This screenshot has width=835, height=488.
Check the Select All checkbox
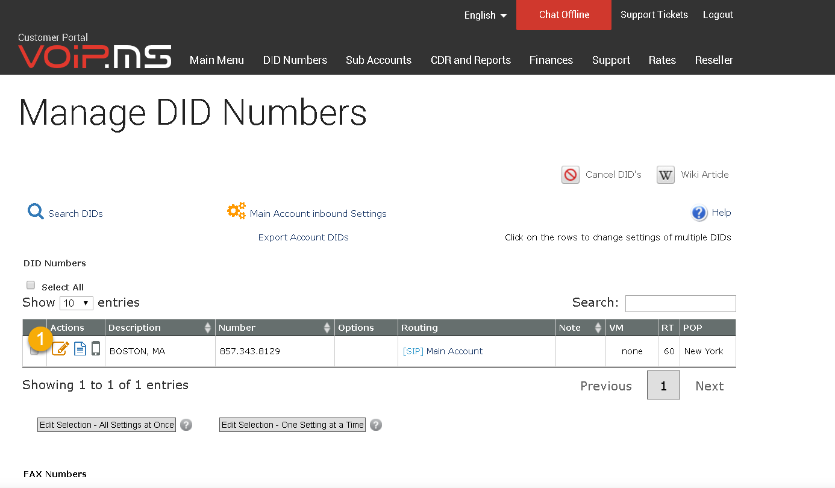31,286
